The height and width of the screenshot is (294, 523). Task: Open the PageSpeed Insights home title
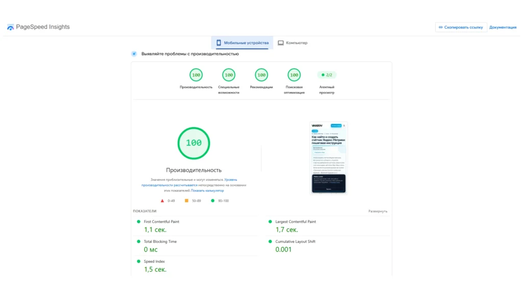click(43, 27)
